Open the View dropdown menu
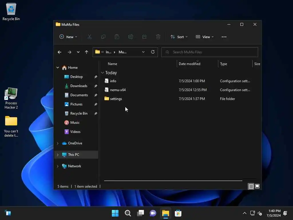 coord(204,37)
